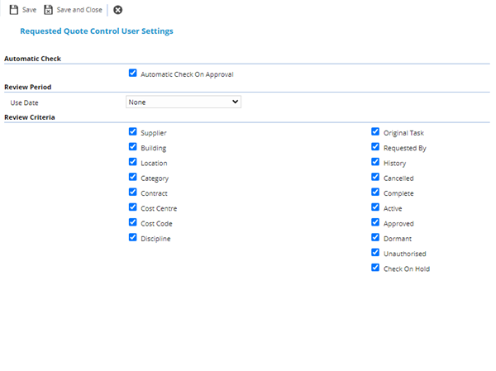Disable the History checkbox
Image resolution: width=496 pixels, height=371 pixels.
click(375, 162)
